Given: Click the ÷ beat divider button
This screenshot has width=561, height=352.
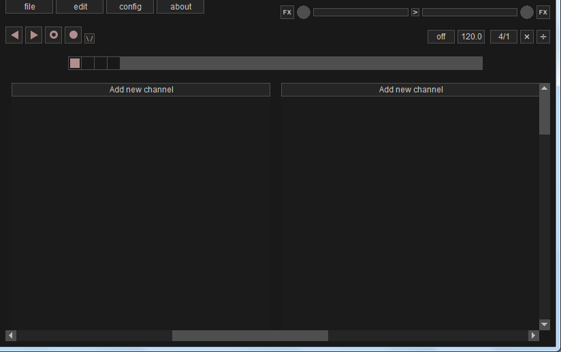Looking at the screenshot, I should pyautogui.click(x=543, y=37).
